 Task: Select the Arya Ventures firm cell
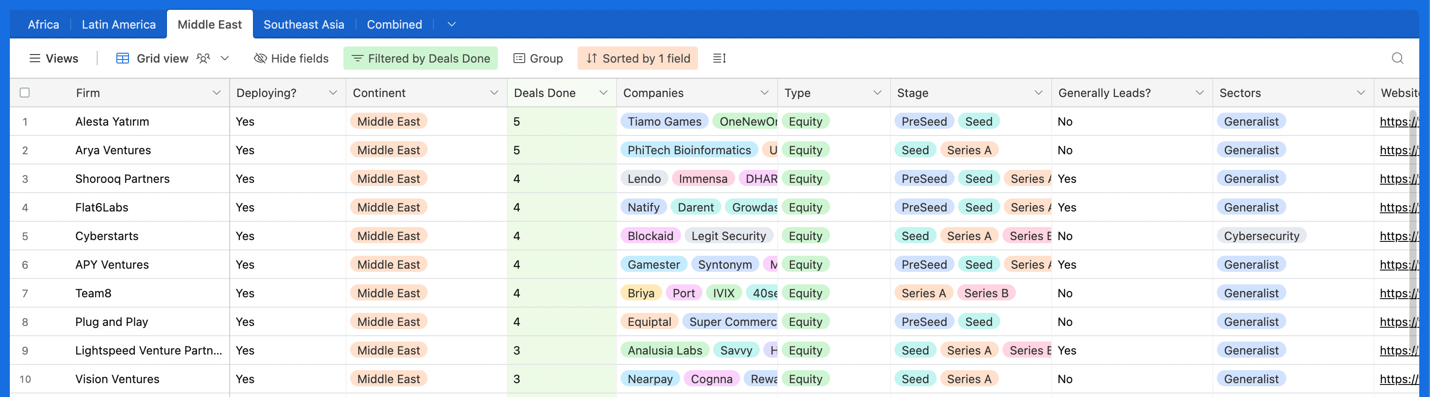point(113,150)
